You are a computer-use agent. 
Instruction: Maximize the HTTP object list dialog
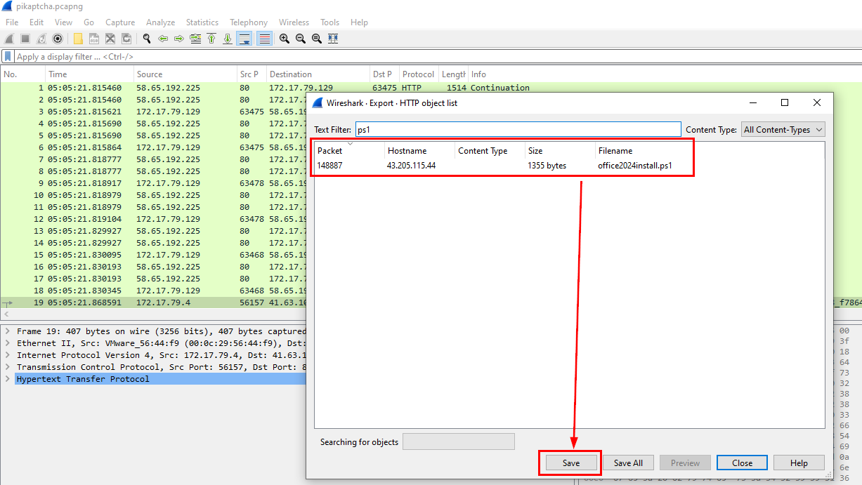pyautogui.click(x=785, y=102)
